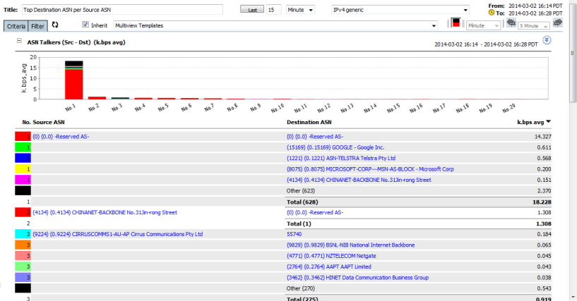
Task: Click the No.1 stacked bar in the chart
Action: click(x=74, y=80)
